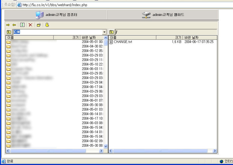Sort local list by 바뀐 날짜 column
The width and height of the screenshot is (233, 165).
point(92,38)
